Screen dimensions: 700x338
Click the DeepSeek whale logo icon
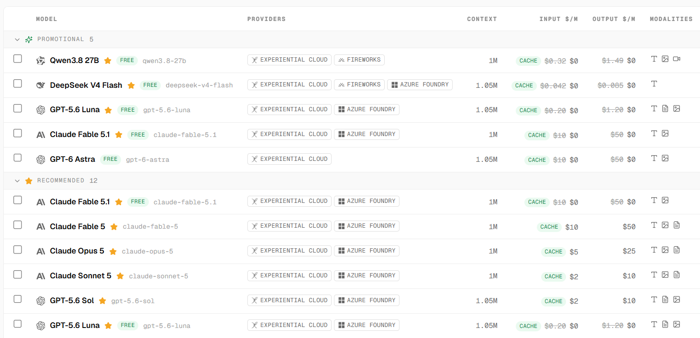41,85
